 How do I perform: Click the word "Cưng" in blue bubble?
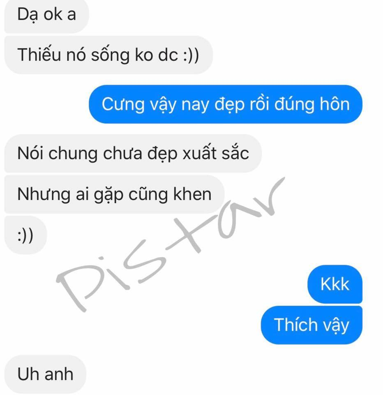click(x=123, y=105)
